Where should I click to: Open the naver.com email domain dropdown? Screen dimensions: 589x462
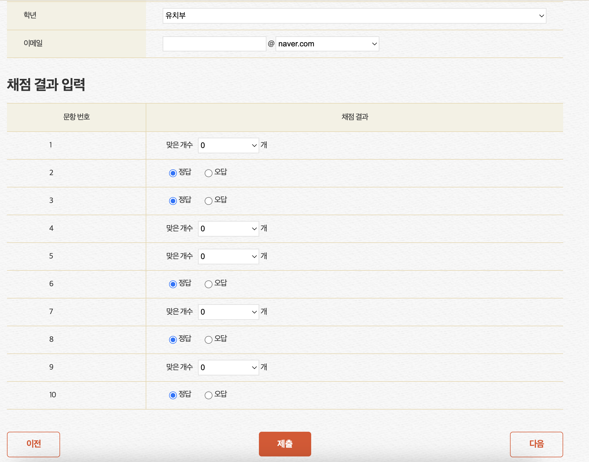327,44
